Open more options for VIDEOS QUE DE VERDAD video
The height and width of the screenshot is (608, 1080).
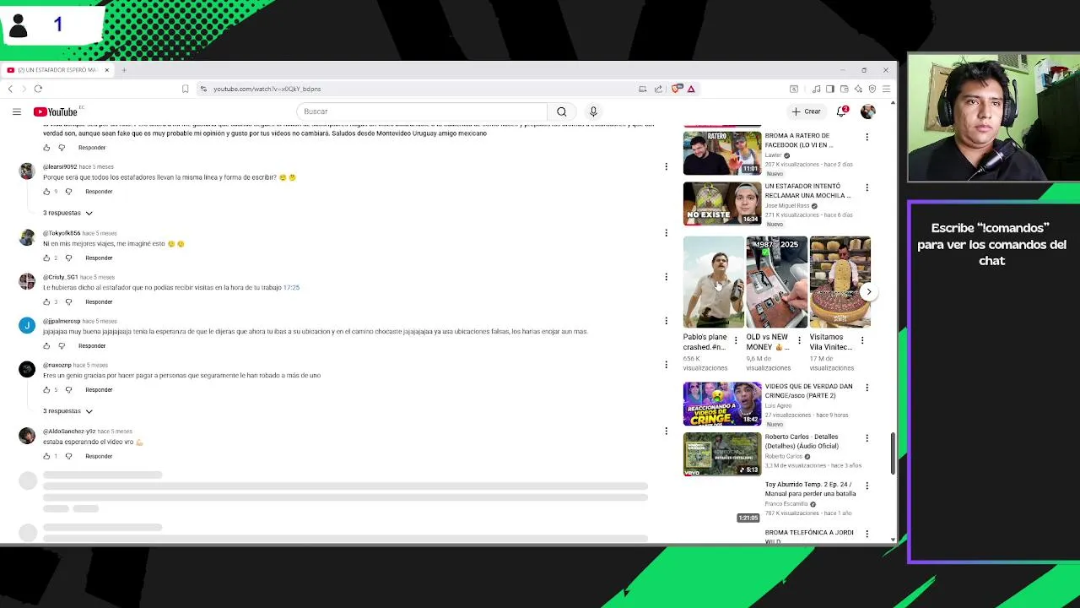click(867, 388)
